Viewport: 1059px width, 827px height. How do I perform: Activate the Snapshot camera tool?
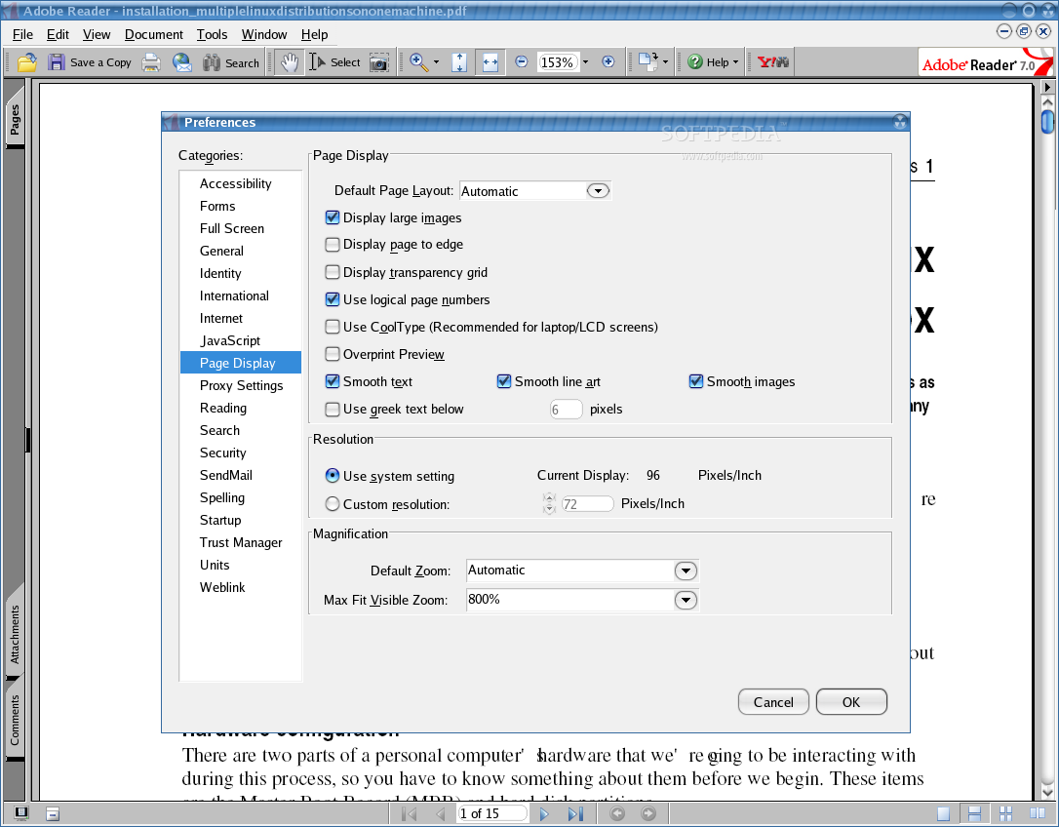pos(379,61)
